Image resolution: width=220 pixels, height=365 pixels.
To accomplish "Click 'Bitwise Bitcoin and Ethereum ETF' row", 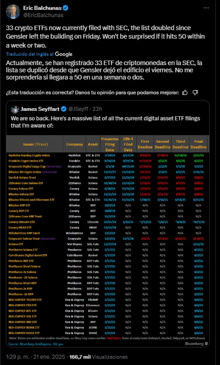I will pos(108,200).
